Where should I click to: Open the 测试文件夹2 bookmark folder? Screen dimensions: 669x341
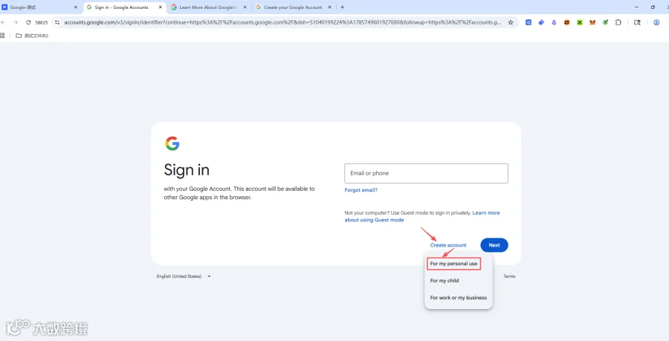pos(32,36)
